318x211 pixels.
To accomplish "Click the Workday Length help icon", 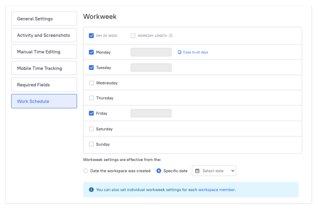I will [171, 36].
